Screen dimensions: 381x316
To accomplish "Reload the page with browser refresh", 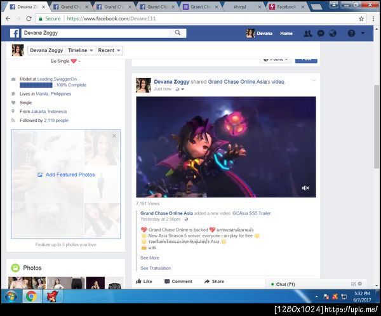I will pos(29,18).
